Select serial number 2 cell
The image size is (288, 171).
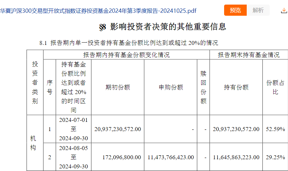[49, 157]
